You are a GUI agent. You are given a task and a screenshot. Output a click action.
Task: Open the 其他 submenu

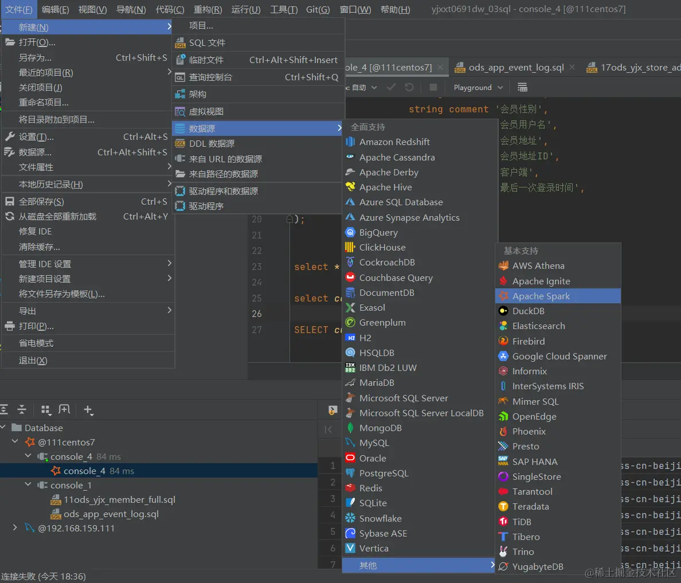tap(418, 565)
